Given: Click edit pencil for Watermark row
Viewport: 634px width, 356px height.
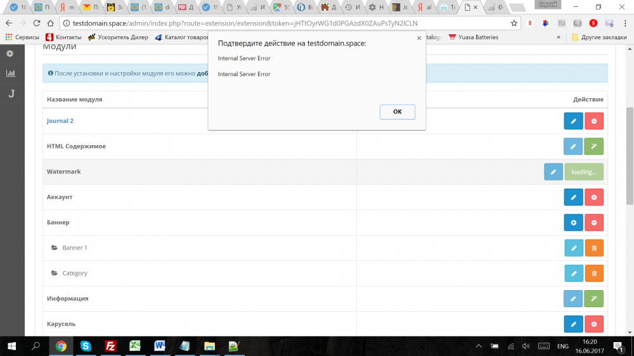Looking at the screenshot, I should pos(553,172).
